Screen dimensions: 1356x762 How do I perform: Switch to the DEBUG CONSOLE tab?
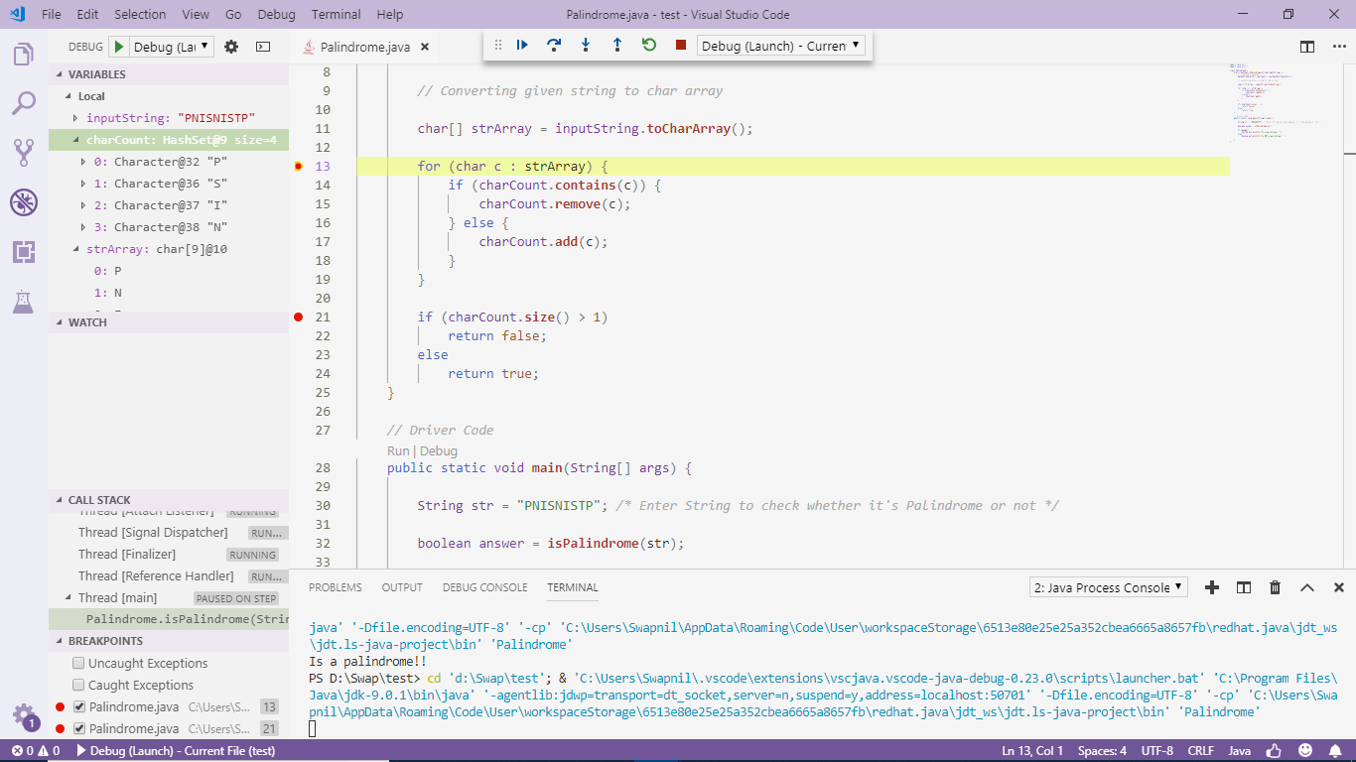tap(485, 587)
